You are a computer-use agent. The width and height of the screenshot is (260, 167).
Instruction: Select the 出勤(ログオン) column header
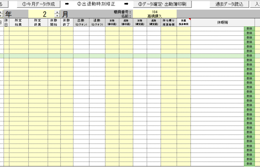(81, 22)
